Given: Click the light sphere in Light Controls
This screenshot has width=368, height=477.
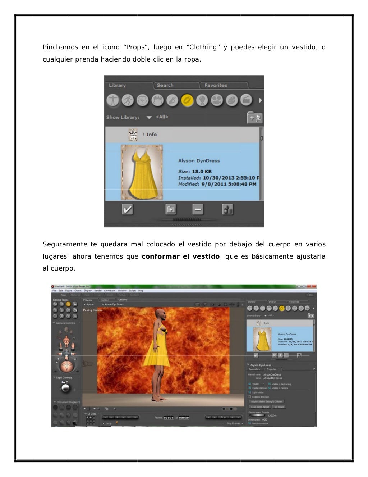Looking at the screenshot, I should (65, 388).
